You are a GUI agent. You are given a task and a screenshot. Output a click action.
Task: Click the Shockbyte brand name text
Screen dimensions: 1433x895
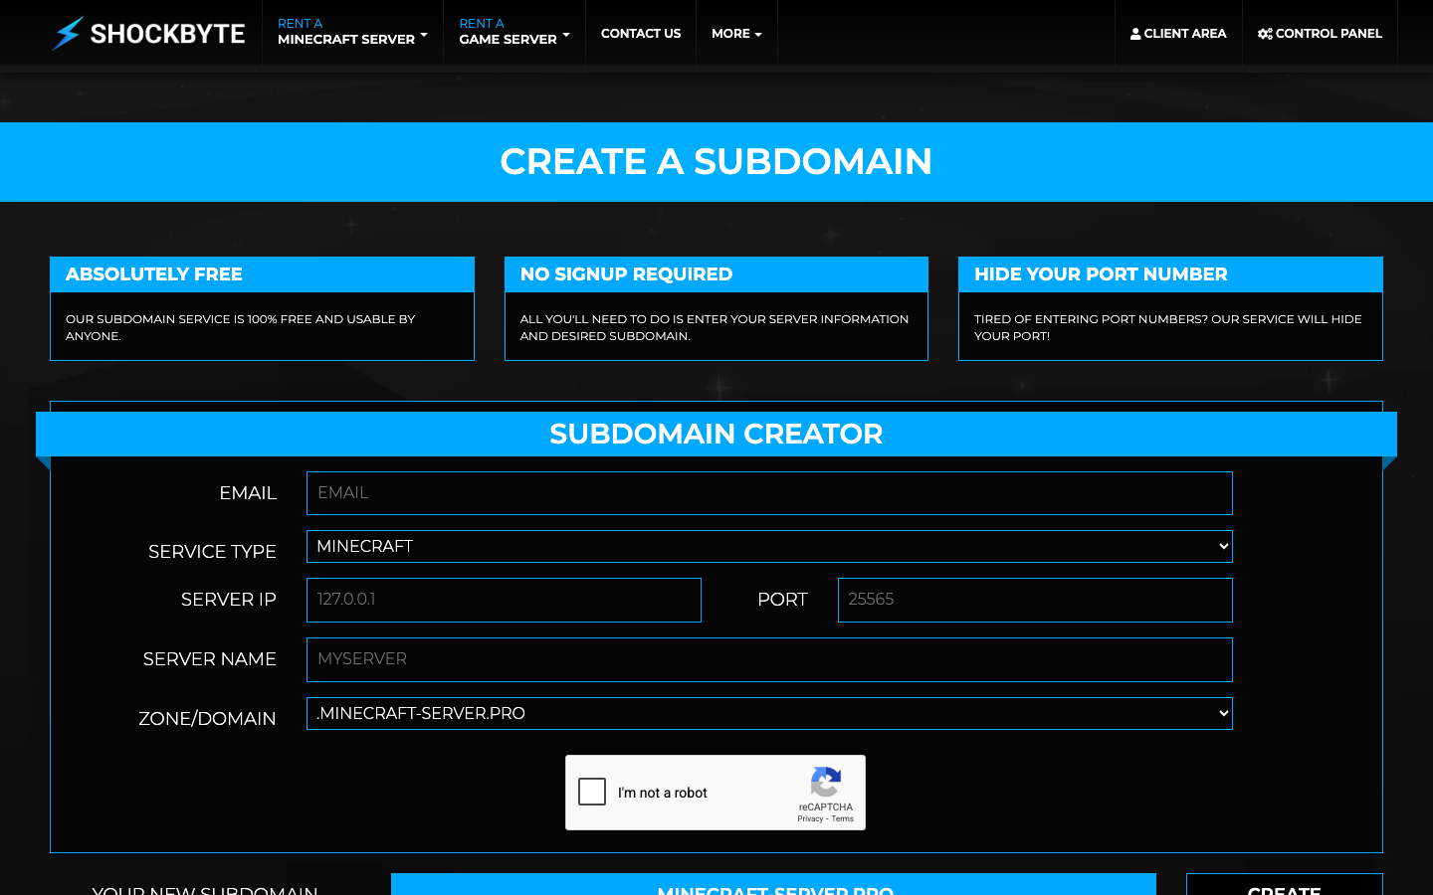point(167,34)
